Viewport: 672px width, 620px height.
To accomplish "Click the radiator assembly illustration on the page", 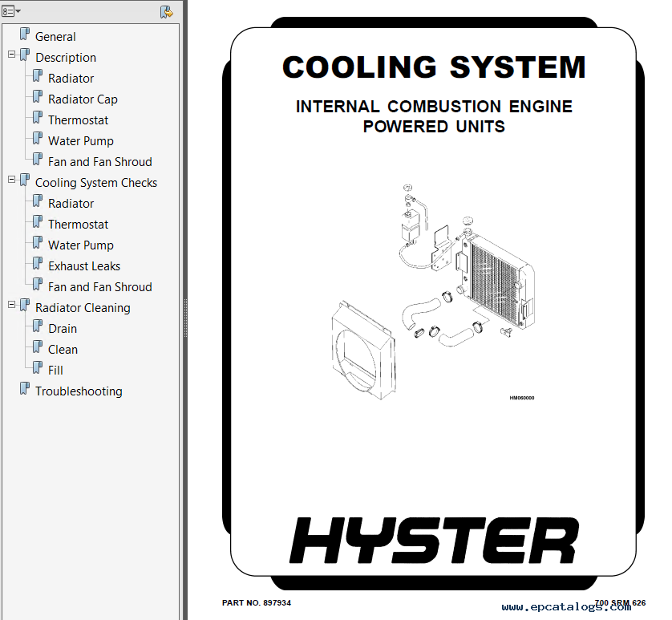I will [433, 292].
